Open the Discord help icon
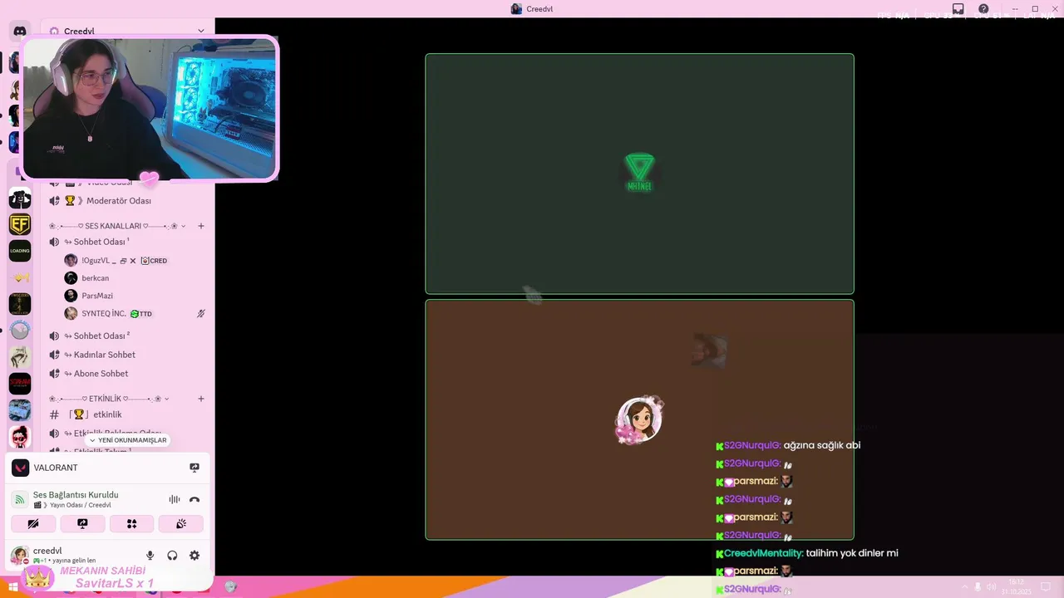Viewport: 1064px width, 598px height. 983,9
